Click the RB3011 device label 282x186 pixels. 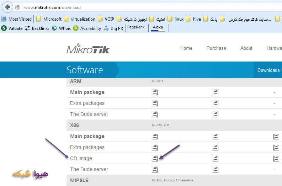click(158, 81)
